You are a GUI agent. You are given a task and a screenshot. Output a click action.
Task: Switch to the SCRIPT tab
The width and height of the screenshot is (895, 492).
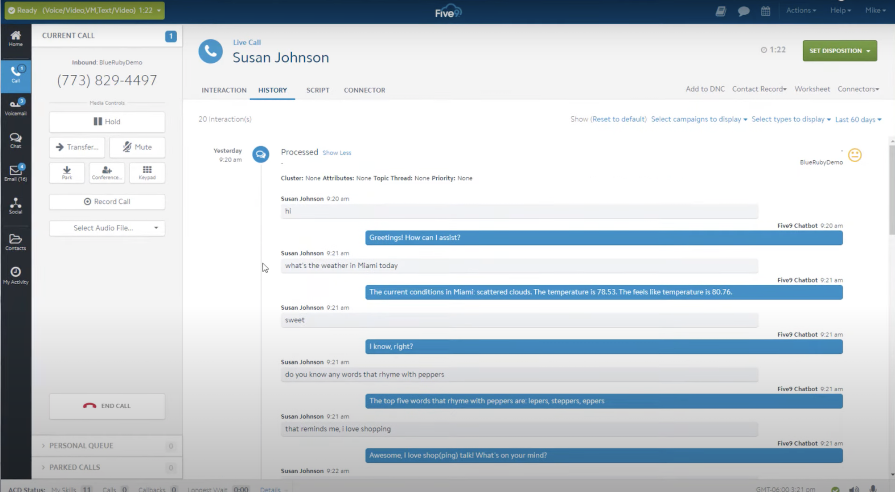coord(318,90)
